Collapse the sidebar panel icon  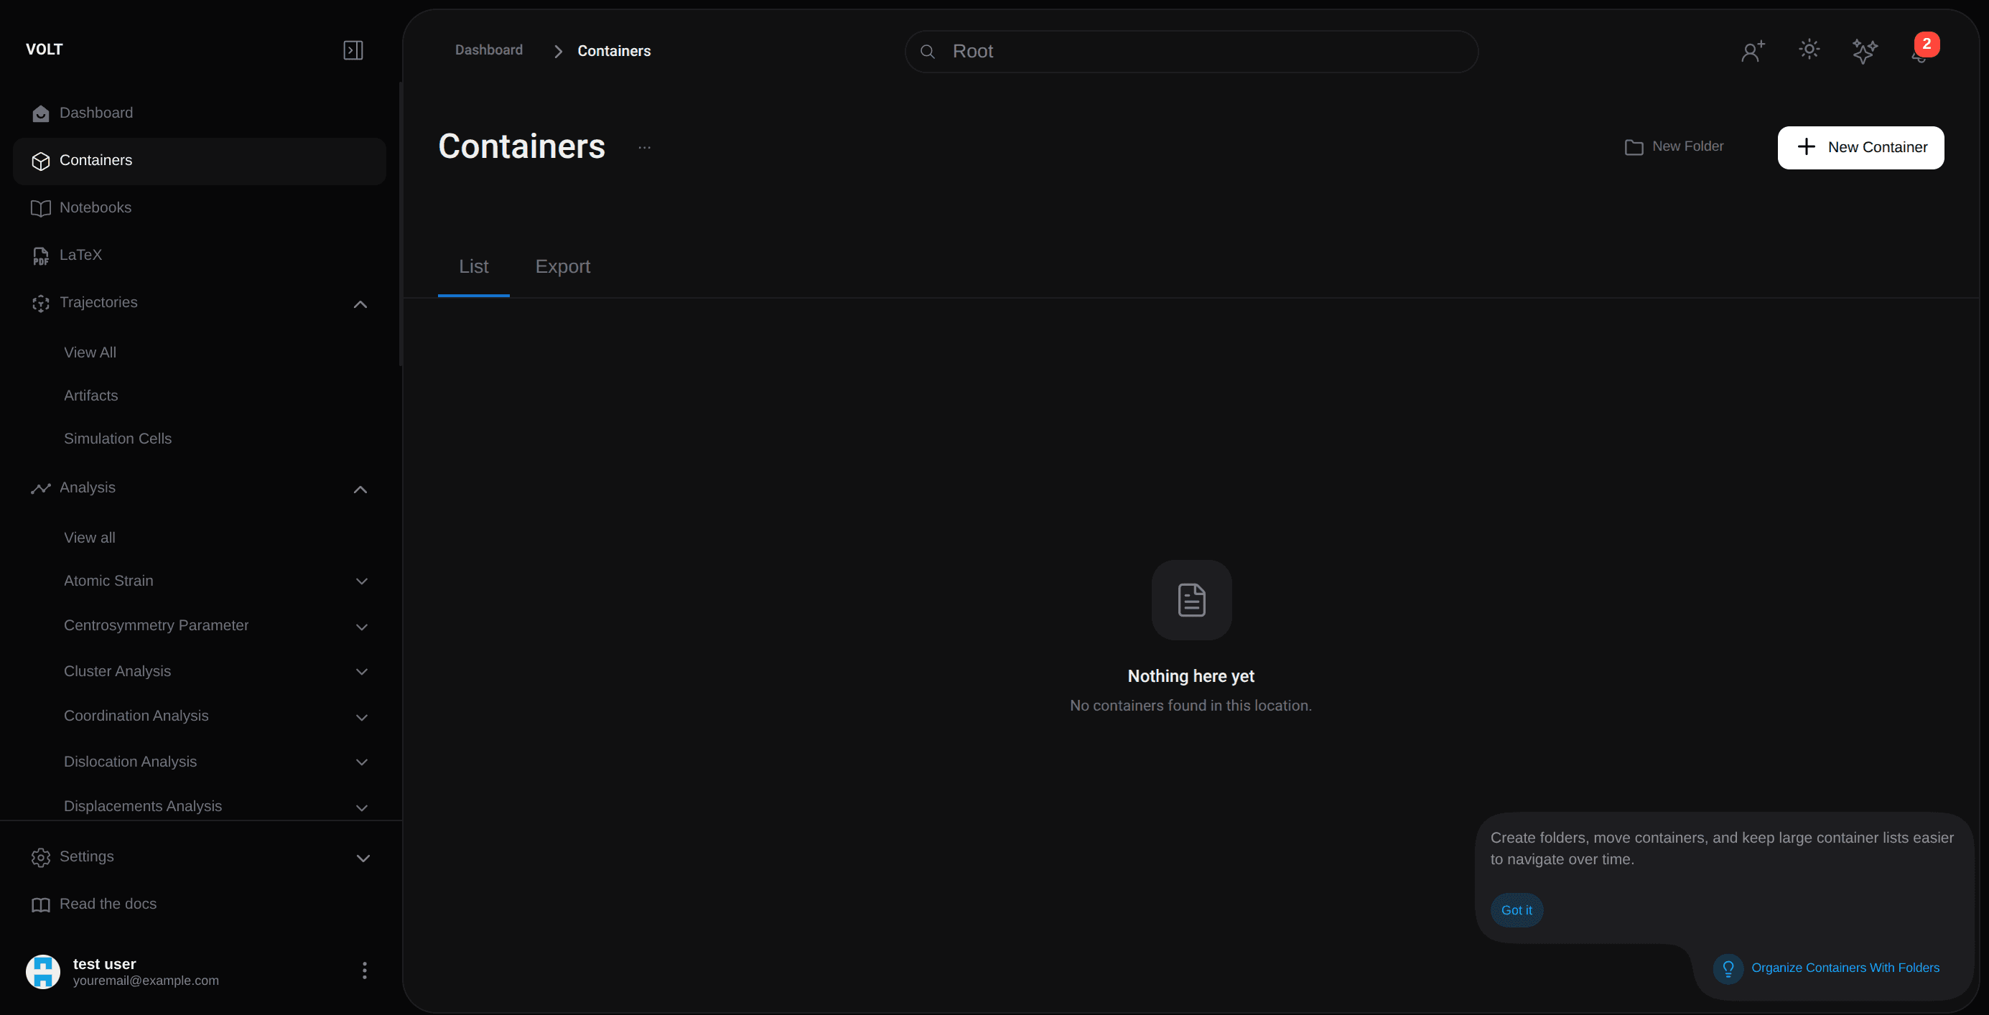(x=353, y=50)
